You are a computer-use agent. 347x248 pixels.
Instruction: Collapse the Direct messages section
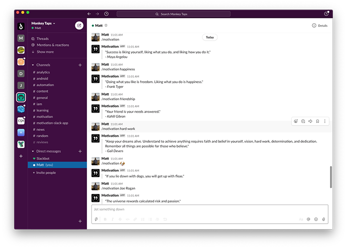(33, 151)
